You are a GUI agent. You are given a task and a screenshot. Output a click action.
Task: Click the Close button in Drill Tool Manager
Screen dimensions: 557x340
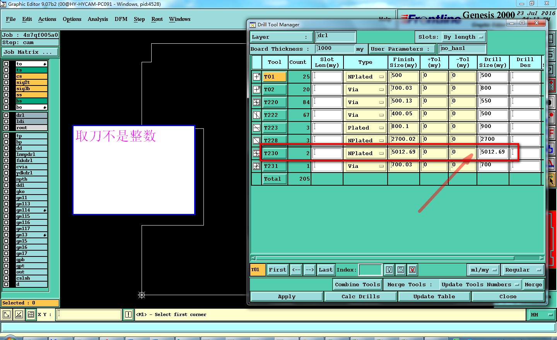(508, 297)
